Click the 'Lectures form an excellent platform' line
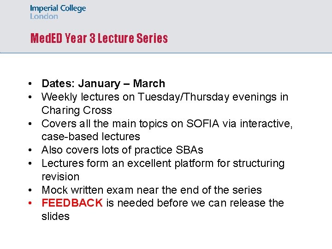Image resolution: width=332 pixels, height=249 pixels. click(163, 163)
